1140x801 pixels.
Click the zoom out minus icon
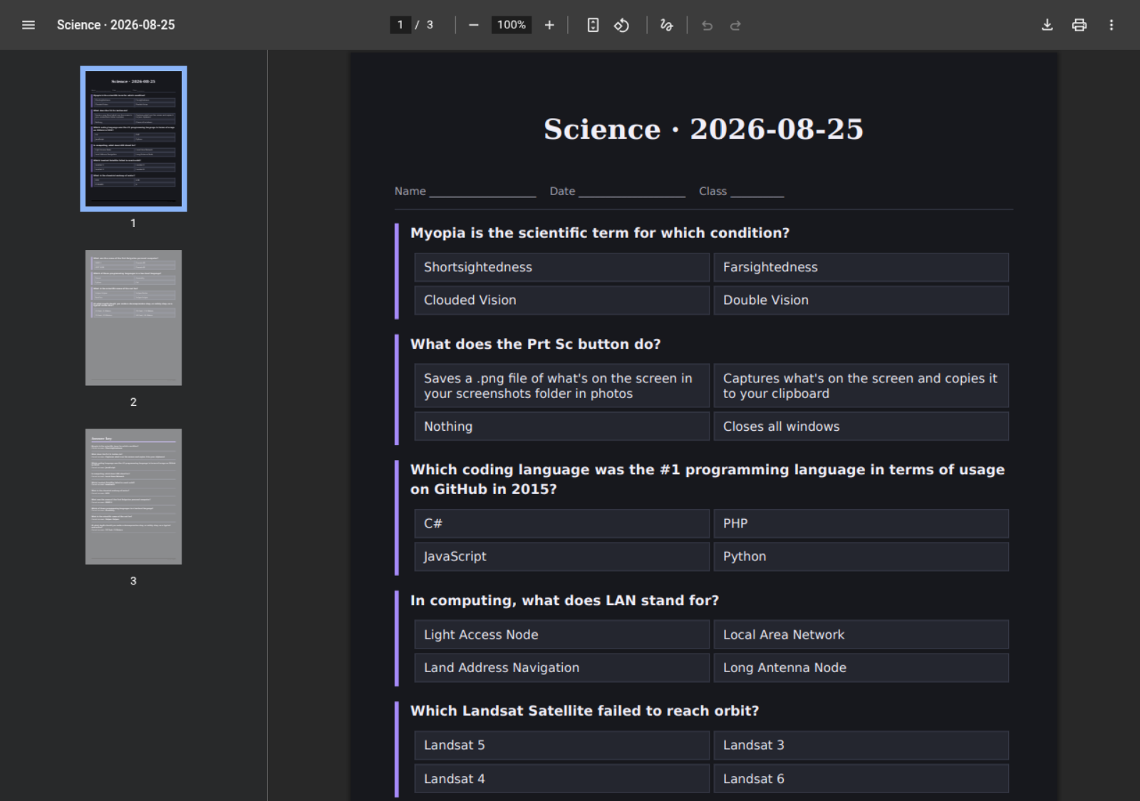[474, 25]
